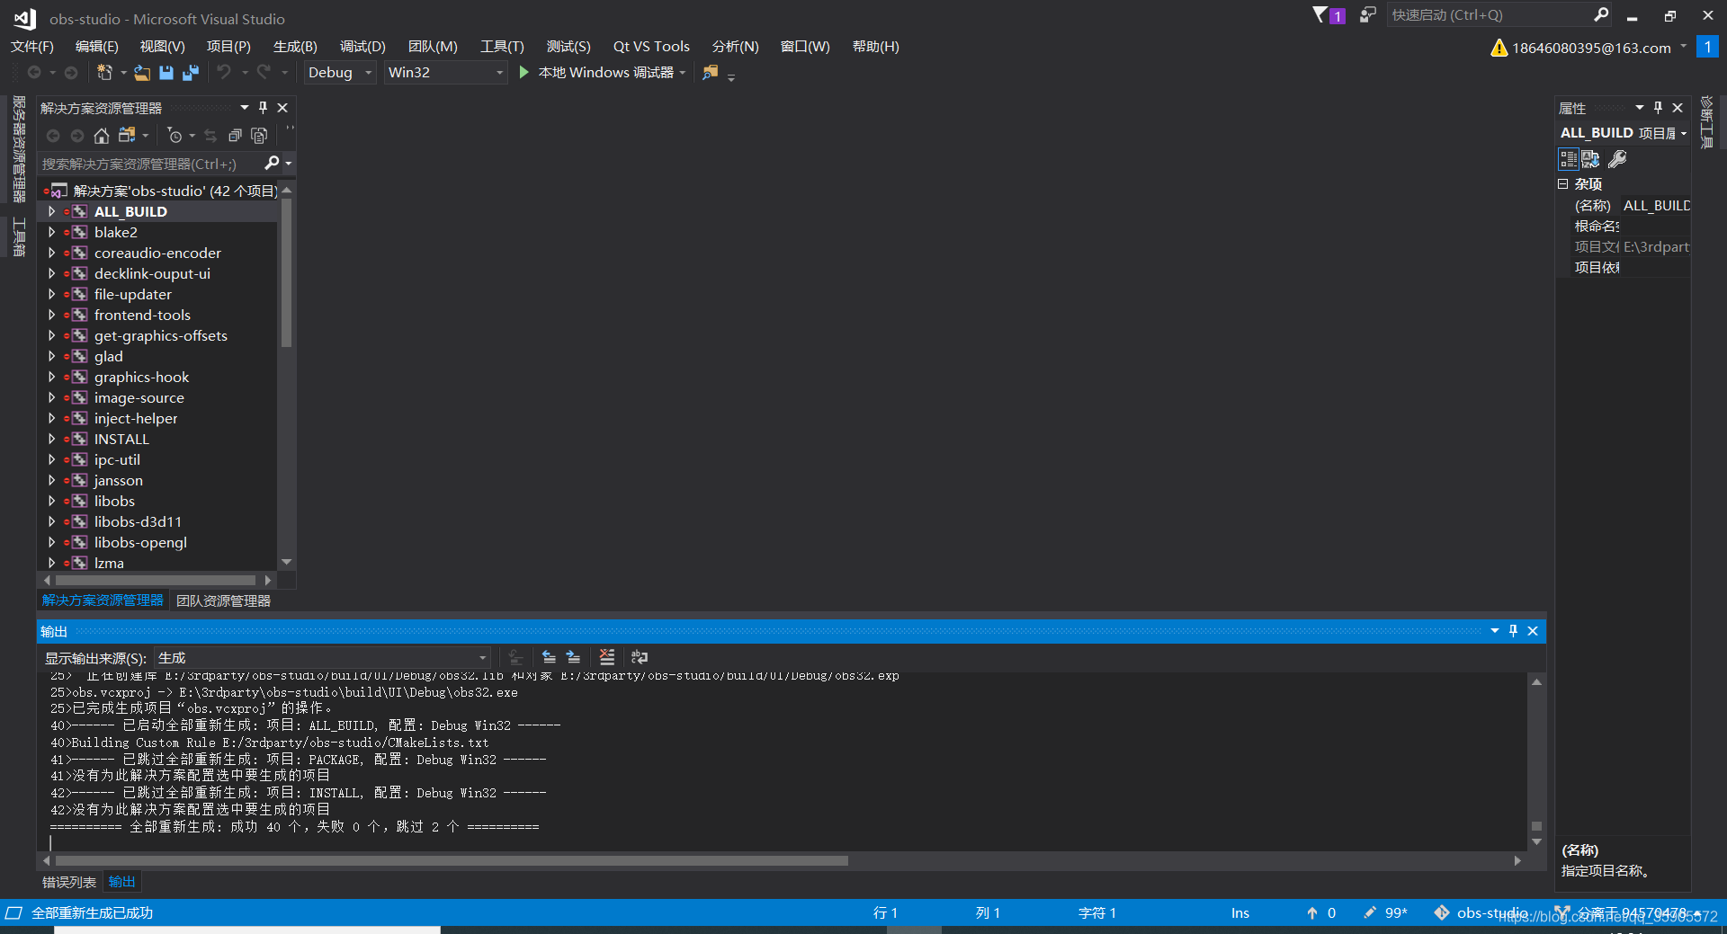The image size is (1727, 934).
Task: Open the Win32 platform dropdown
Action: 445,72
